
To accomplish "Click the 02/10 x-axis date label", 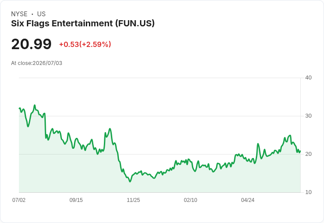I will point(191,200).
